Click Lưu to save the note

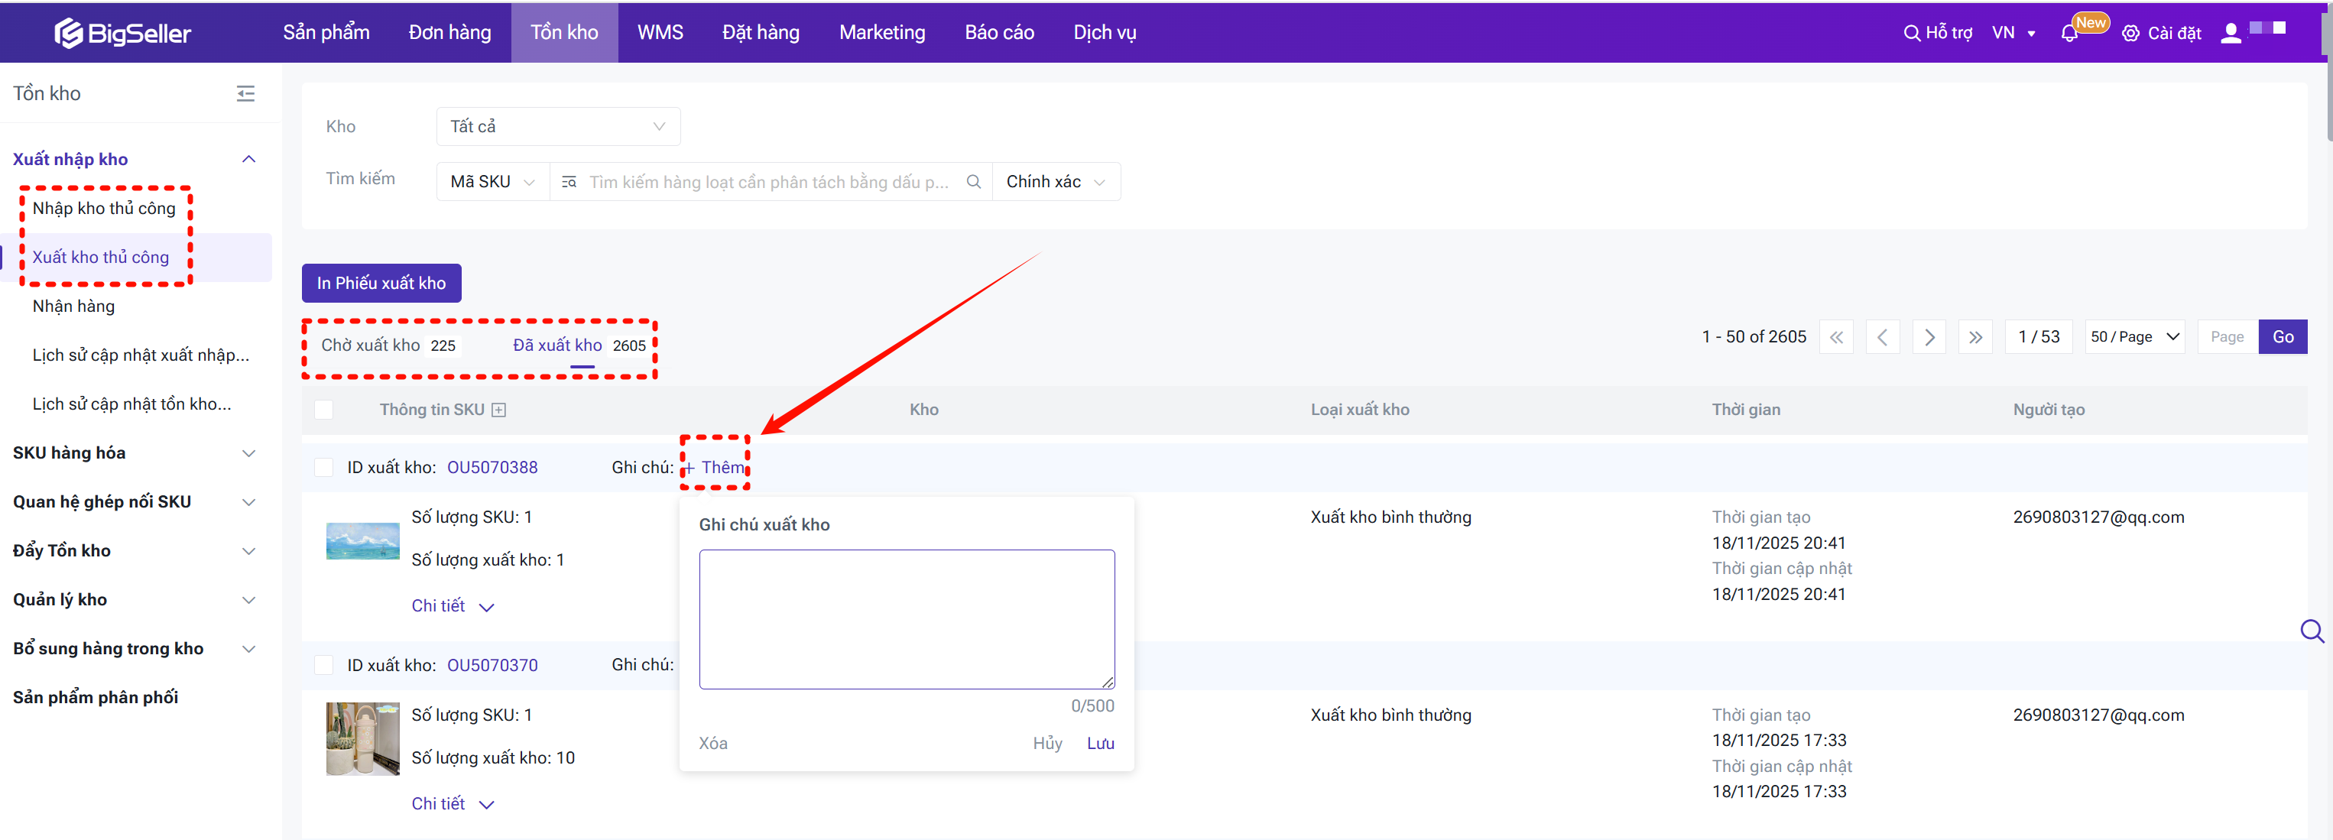click(x=1099, y=743)
